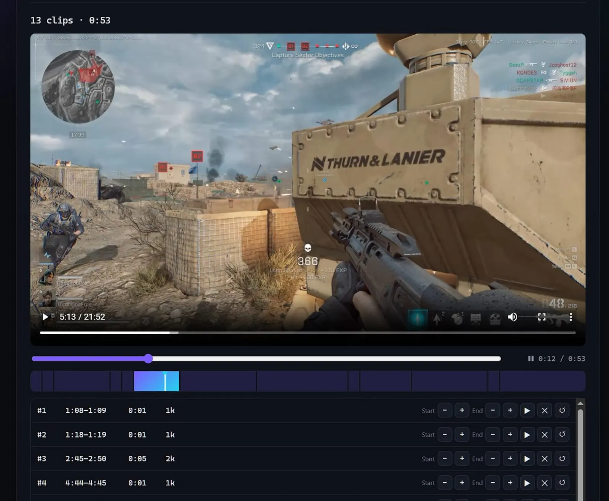Click the clip list scroll-up arrow
This screenshot has width=609, height=501.
click(x=580, y=403)
